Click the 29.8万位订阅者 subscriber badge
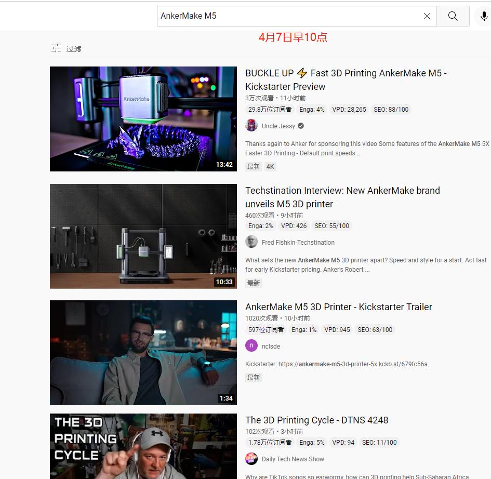Viewport: 491px width, 479px height. (x=270, y=109)
